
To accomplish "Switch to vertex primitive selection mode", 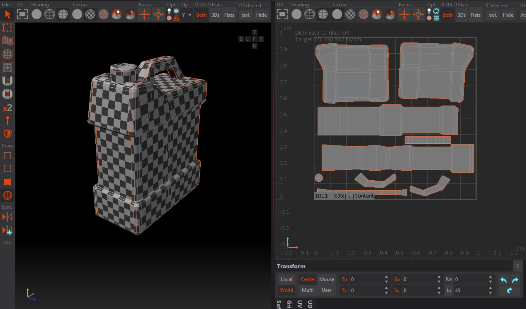I will (7, 155).
